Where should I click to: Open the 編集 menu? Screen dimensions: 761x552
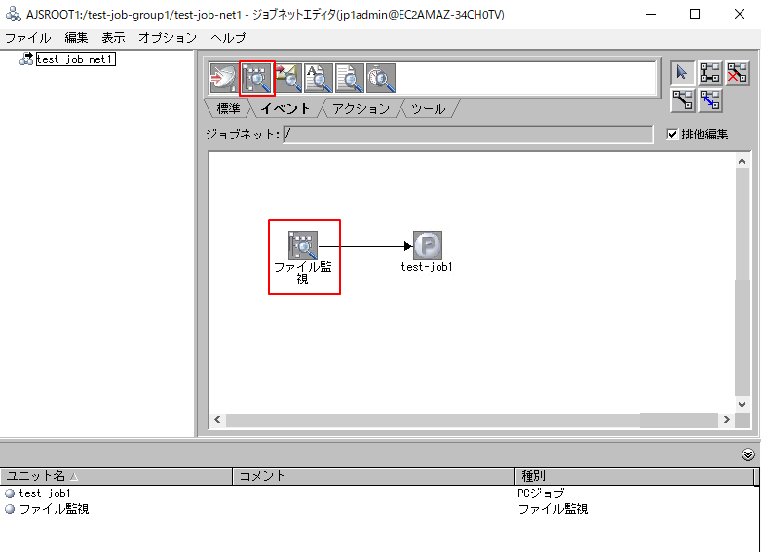point(76,37)
